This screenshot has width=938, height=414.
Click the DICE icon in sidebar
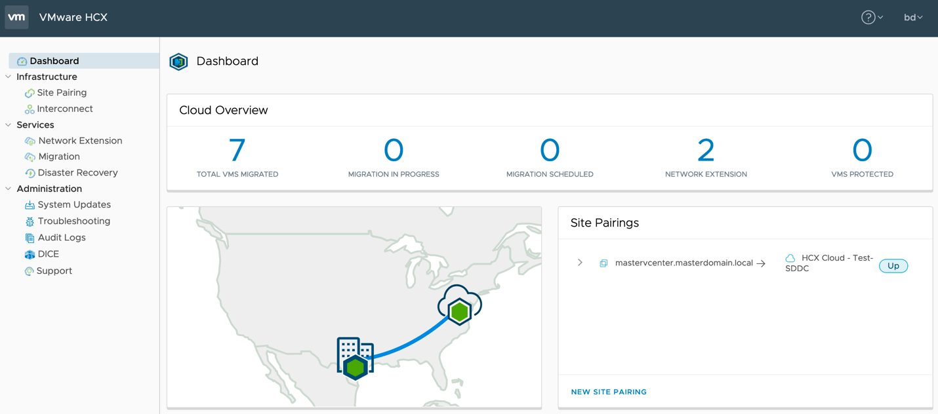[30, 254]
